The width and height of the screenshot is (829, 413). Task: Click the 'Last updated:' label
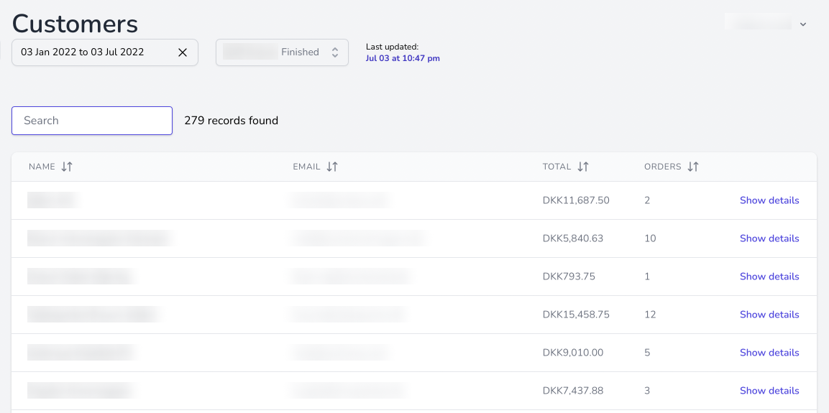click(x=392, y=47)
